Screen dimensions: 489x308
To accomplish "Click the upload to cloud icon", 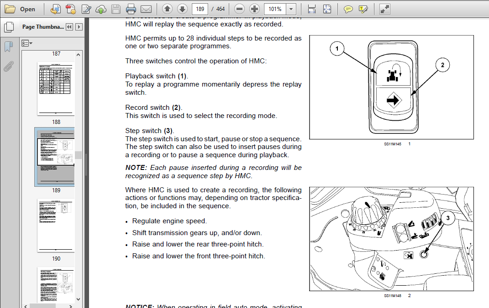I will [101, 9].
